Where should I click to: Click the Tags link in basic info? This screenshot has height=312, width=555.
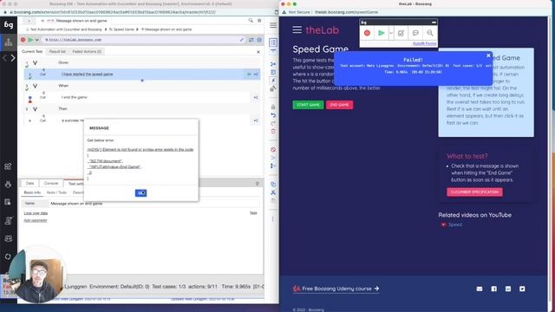pos(253,213)
